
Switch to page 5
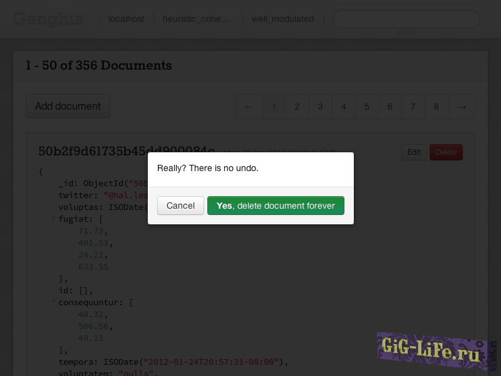(x=366, y=107)
